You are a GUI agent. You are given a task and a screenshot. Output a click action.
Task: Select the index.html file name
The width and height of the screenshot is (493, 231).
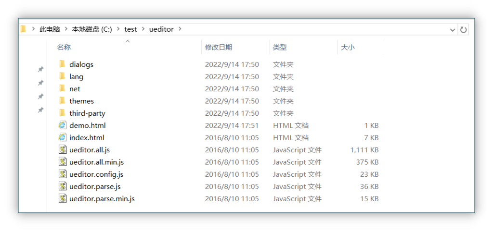(x=87, y=138)
